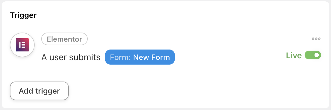Image resolution: width=331 pixels, height=110 pixels.
Task: Click the white knob of the Live toggle
Action: 317,55
